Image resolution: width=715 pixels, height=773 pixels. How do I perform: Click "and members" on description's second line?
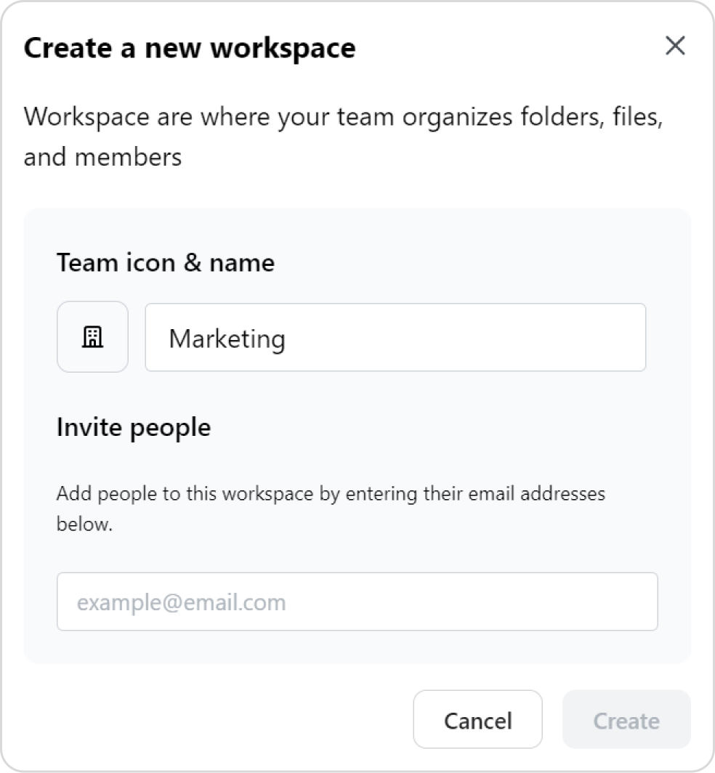[x=102, y=156]
